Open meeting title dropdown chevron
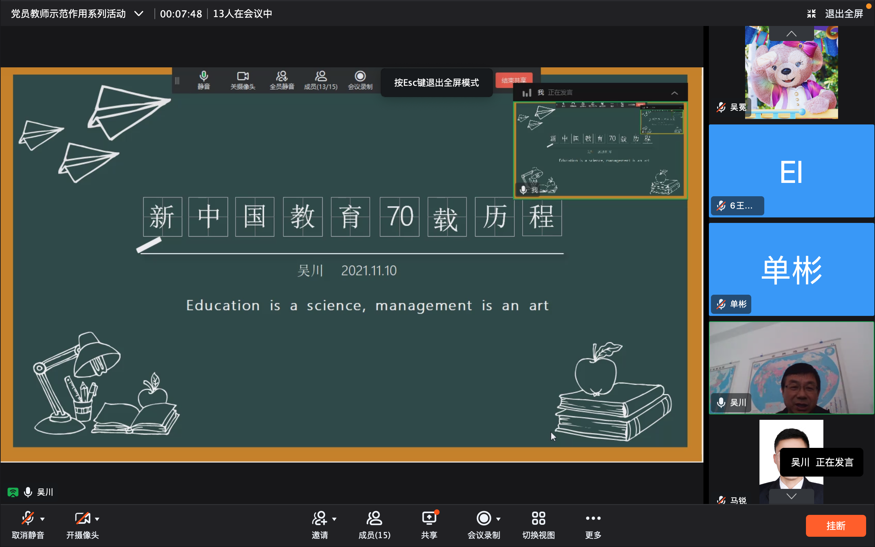This screenshot has height=547, width=875. coord(139,14)
